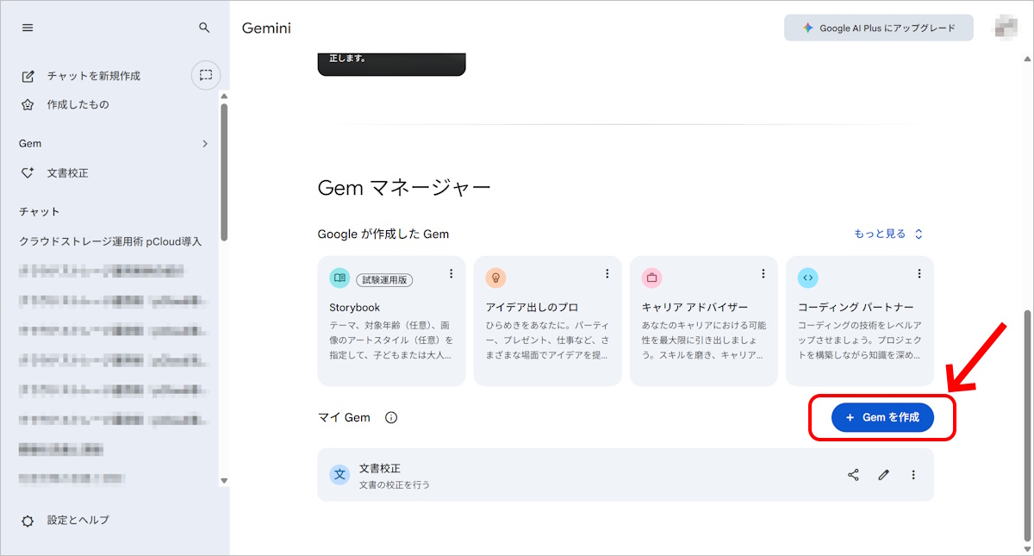The height and width of the screenshot is (556, 1034).
Task: Share the 文書校正 Gem
Action: pyautogui.click(x=852, y=474)
